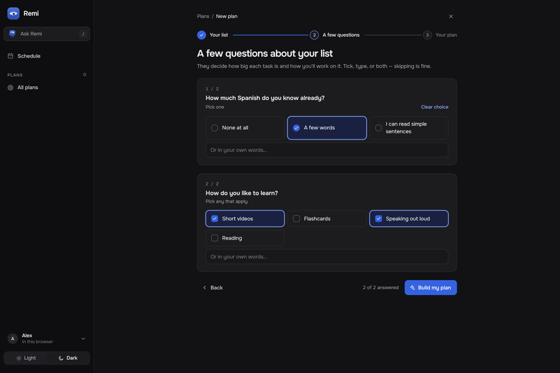The height and width of the screenshot is (373, 560).
Task: Switch to Light theme
Action: coord(26,358)
